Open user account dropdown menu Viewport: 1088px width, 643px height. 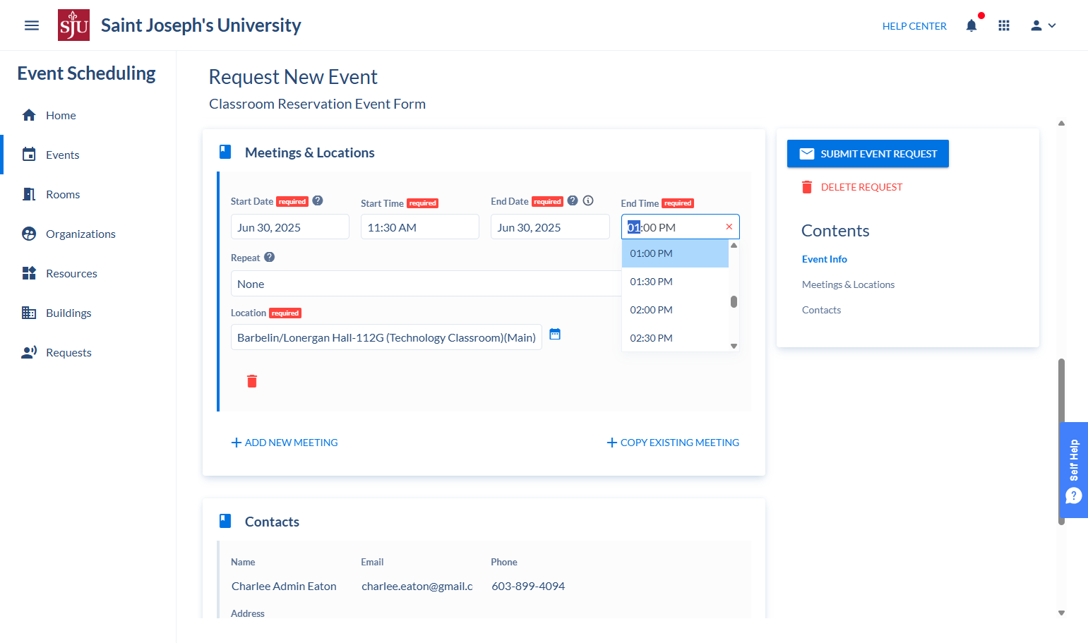click(x=1043, y=25)
